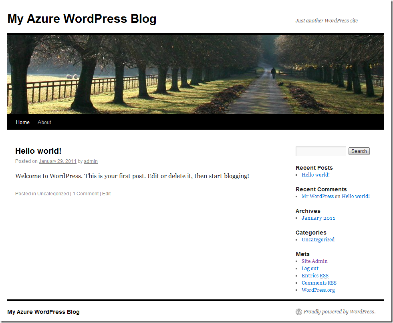The width and height of the screenshot is (393, 323).
Task: Open the About menu item
Action: coord(44,122)
